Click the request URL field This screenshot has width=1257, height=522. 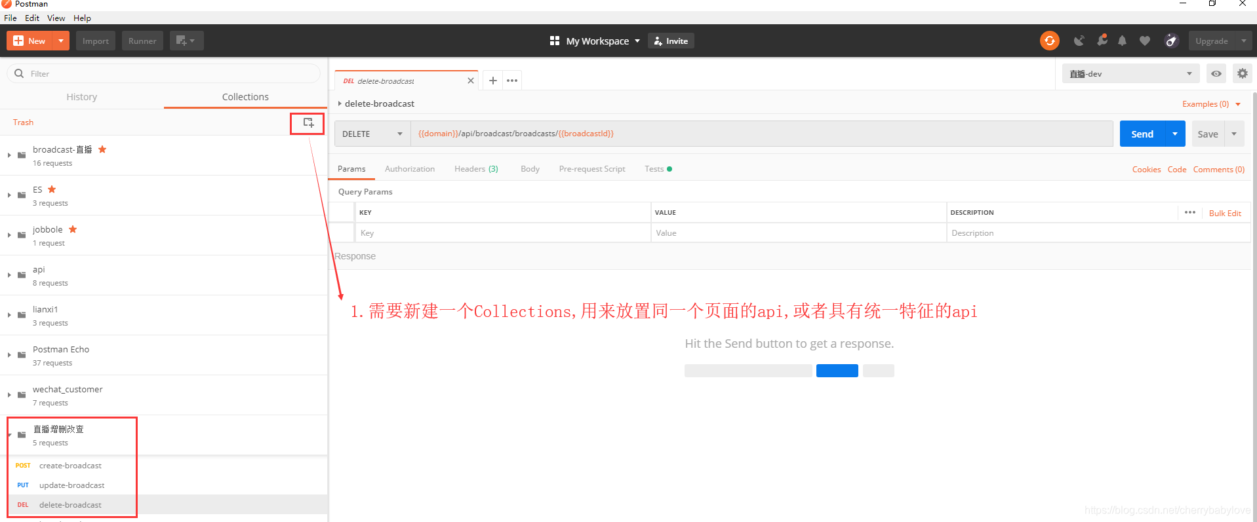pos(762,134)
